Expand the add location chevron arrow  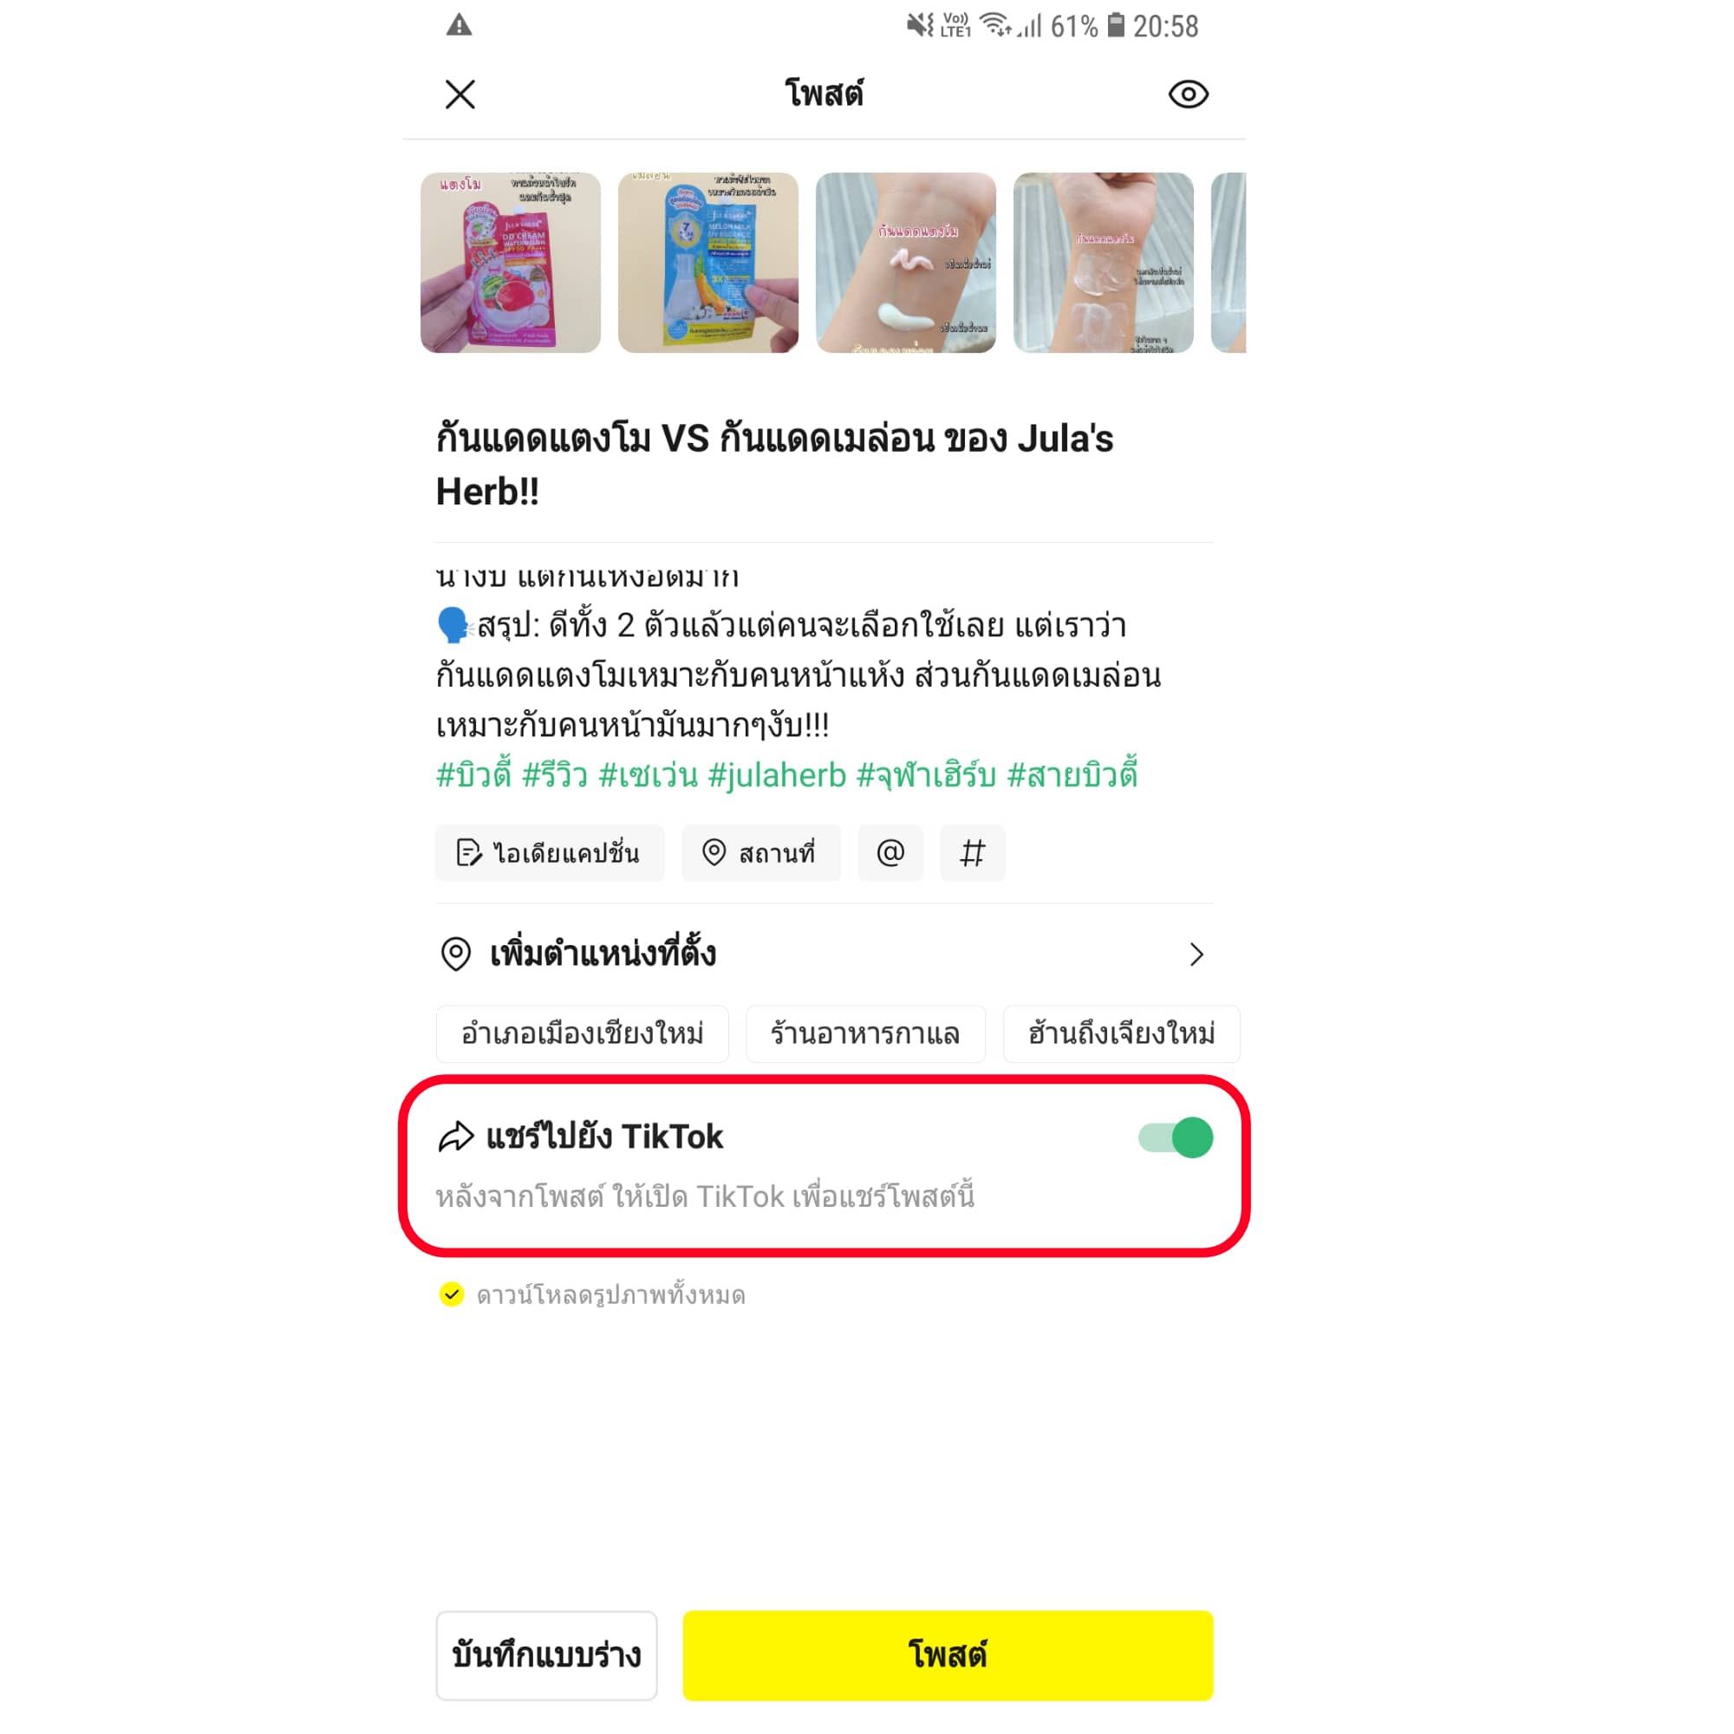1196,954
